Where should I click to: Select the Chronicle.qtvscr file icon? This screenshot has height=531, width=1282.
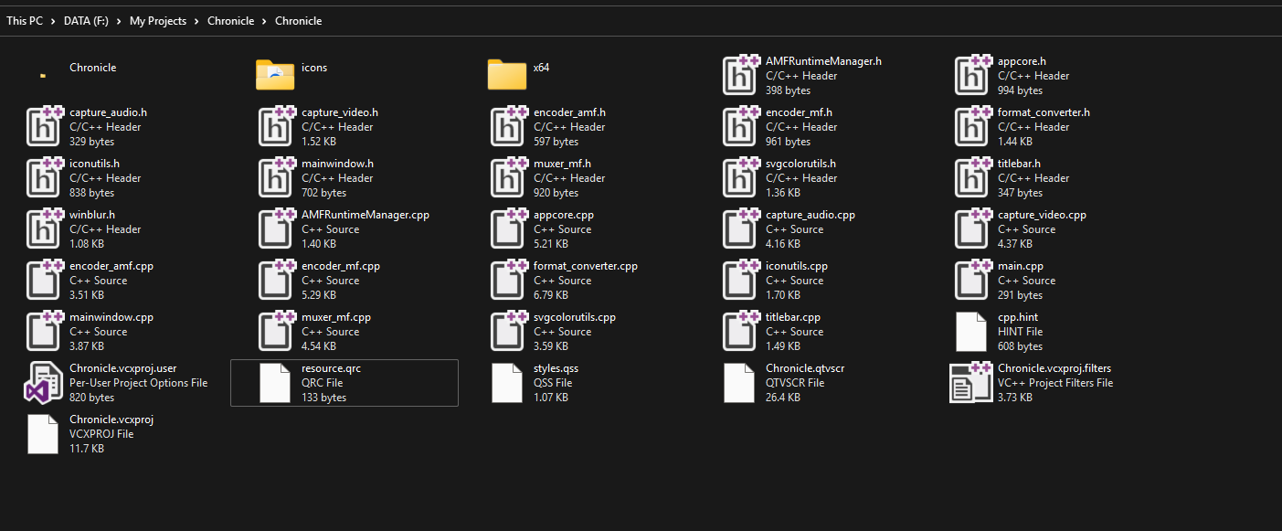(739, 382)
